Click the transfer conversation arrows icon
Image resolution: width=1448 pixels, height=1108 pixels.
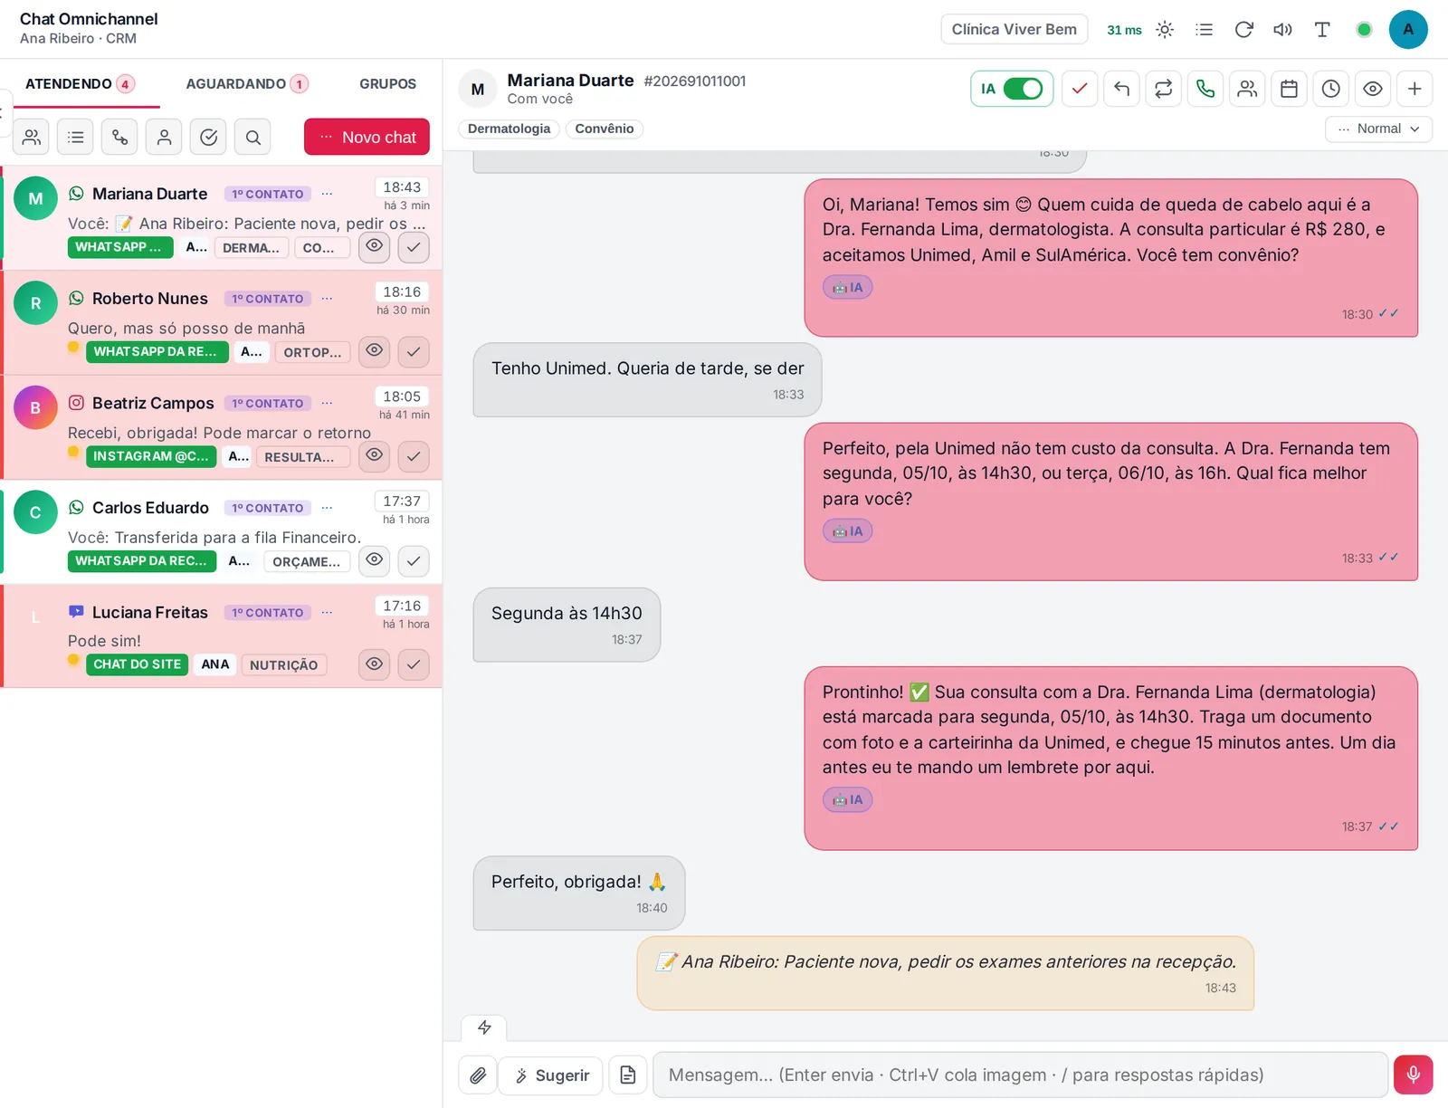[1163, 89]
